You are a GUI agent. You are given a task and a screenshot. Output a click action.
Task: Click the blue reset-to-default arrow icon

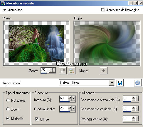click(138, 83)
